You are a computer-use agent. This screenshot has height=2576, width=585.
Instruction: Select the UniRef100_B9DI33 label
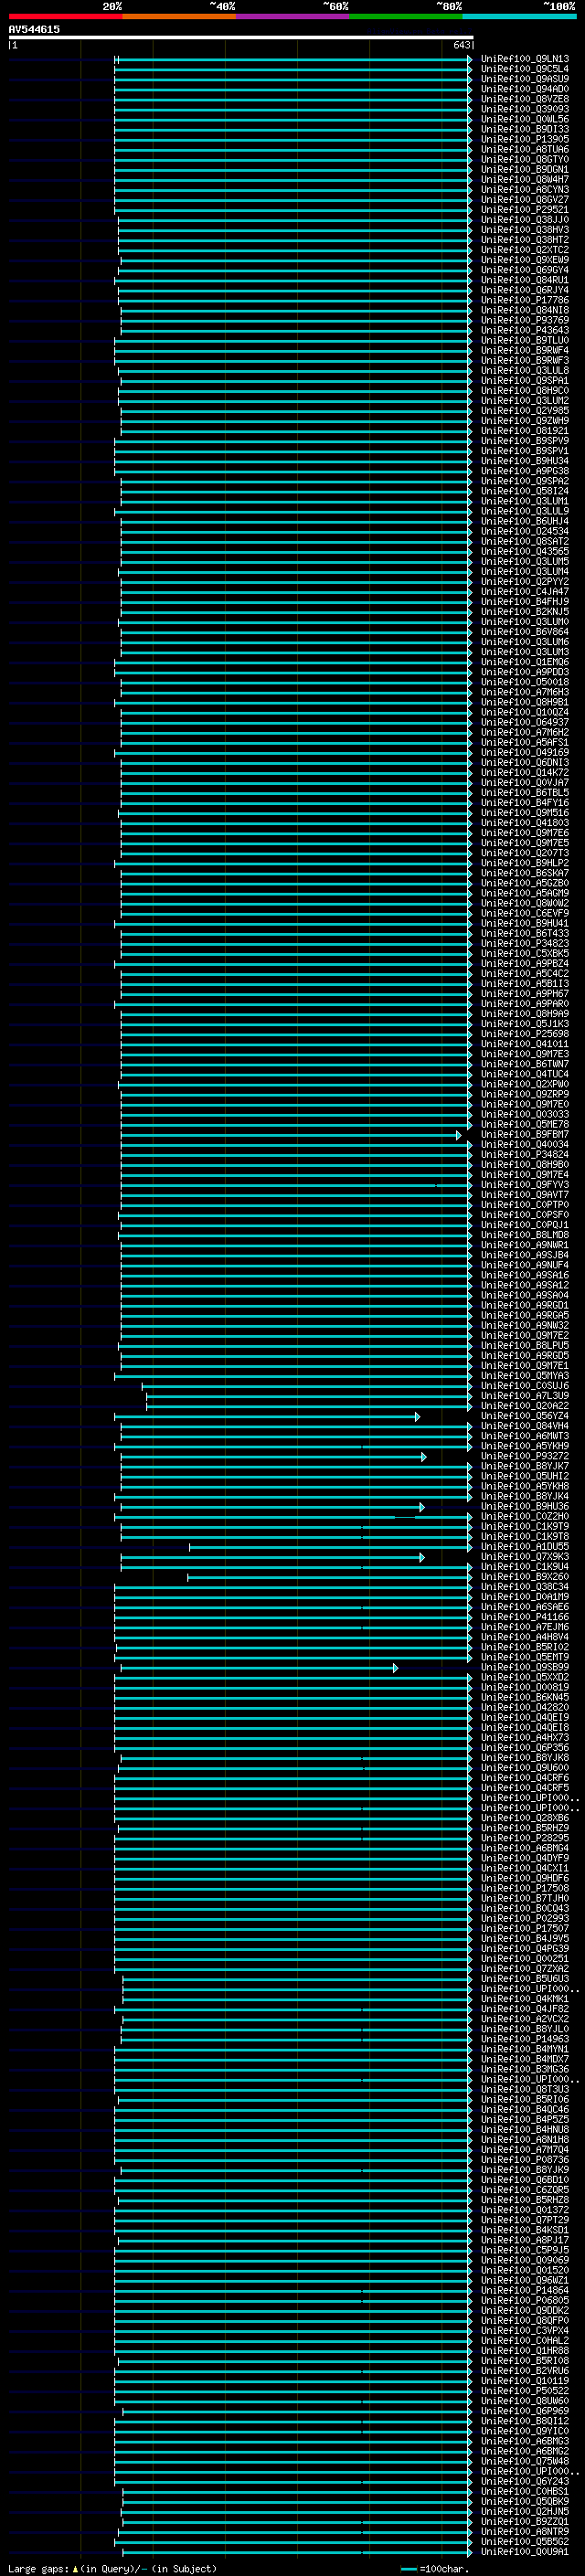(x=525, y=130)
